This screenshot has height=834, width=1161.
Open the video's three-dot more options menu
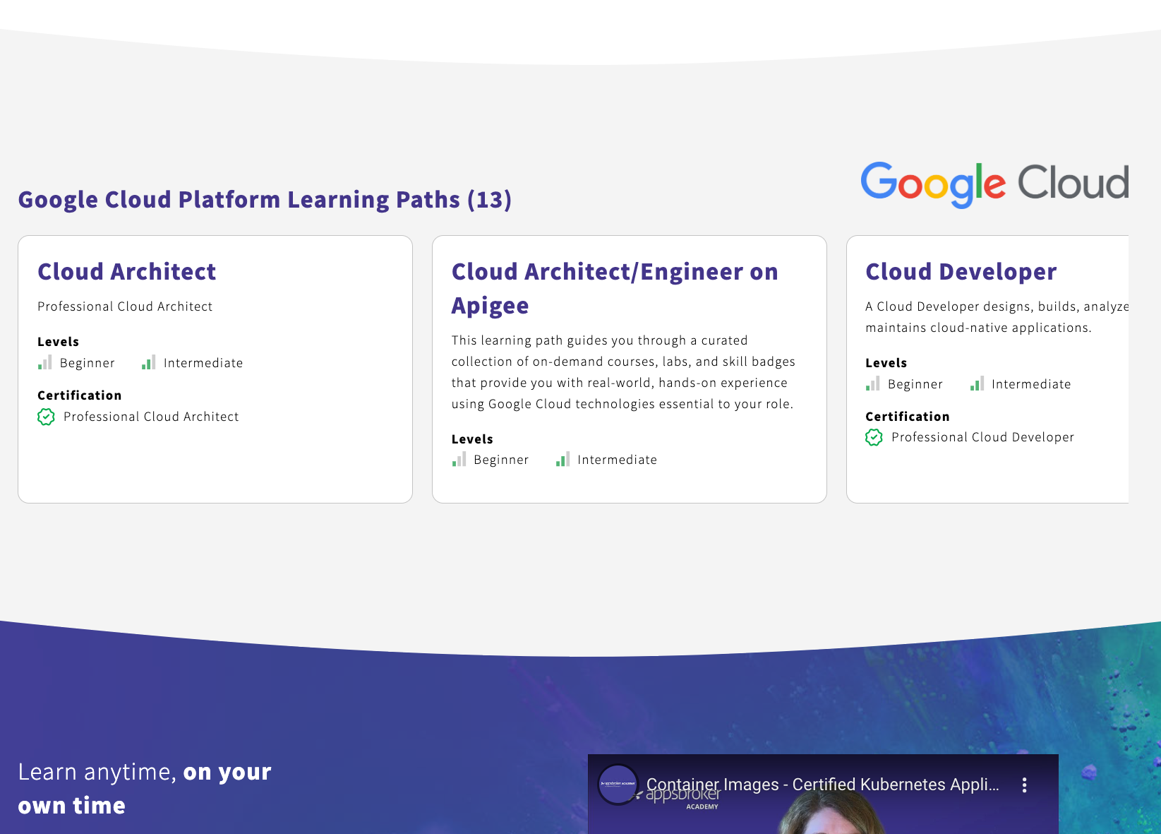pyautogui.click(x=1024, y=785)
